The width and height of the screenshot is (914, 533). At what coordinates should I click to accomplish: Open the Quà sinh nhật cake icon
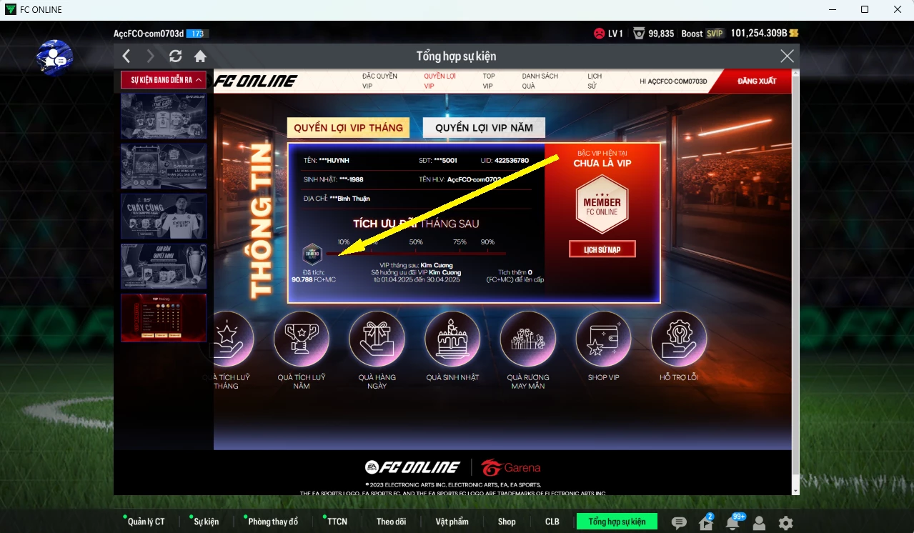pos(452,339)
